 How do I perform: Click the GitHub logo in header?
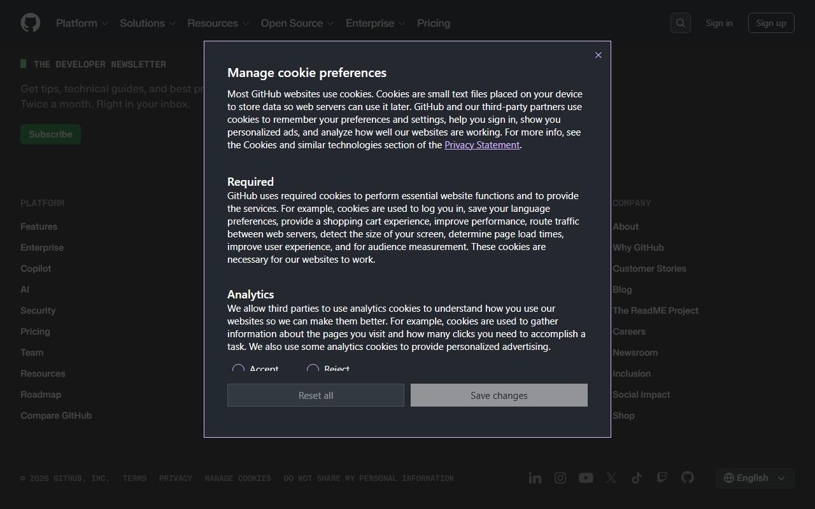(31, 23)
